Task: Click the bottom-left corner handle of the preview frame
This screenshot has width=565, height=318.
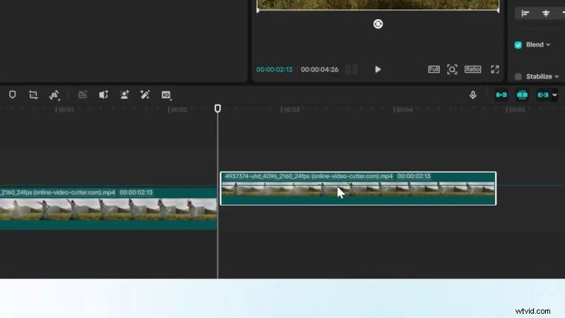Action: [x=258, y=11]
